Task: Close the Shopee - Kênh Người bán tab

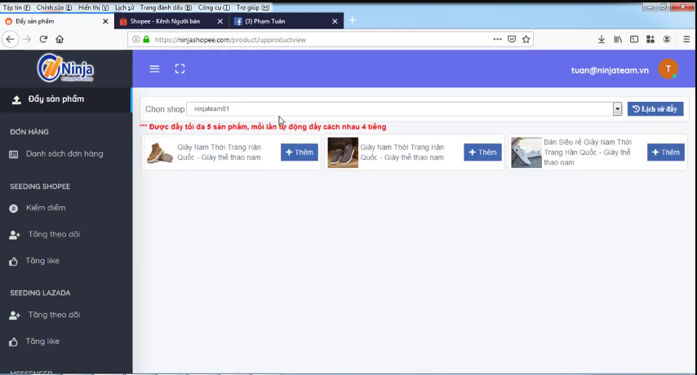Action: click(x=220, y=21)
